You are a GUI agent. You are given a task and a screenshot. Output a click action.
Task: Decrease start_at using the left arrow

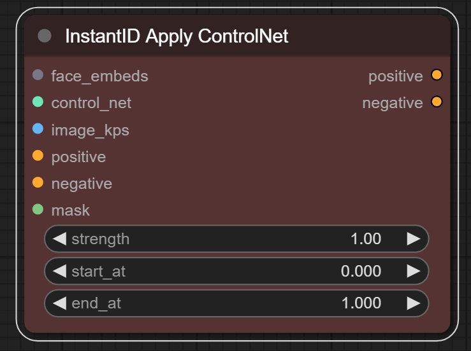[x=59, y=272]
